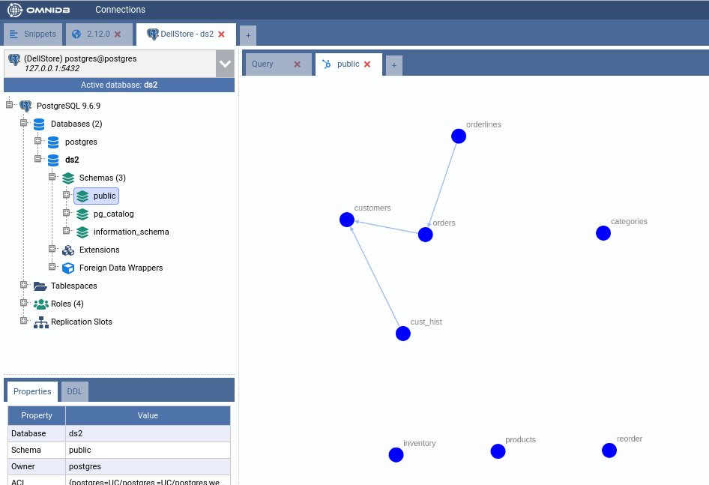
Task: Select the Owner property cell
Action: click(37, 466)
